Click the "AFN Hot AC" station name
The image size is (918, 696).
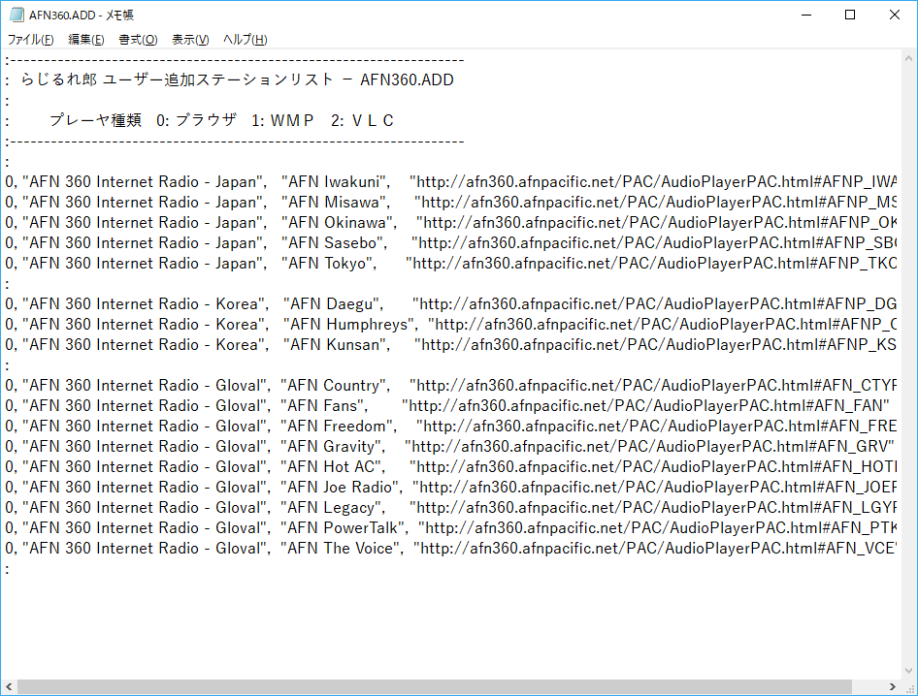coord(333,467)
